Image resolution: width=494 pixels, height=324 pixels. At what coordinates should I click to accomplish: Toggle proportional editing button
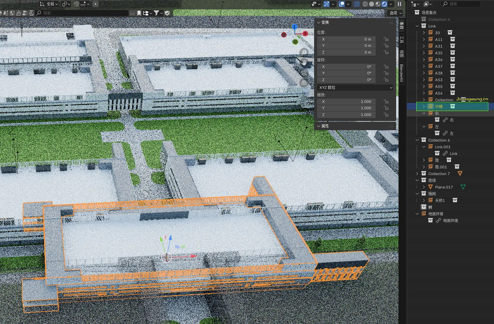tap(96, 4)
